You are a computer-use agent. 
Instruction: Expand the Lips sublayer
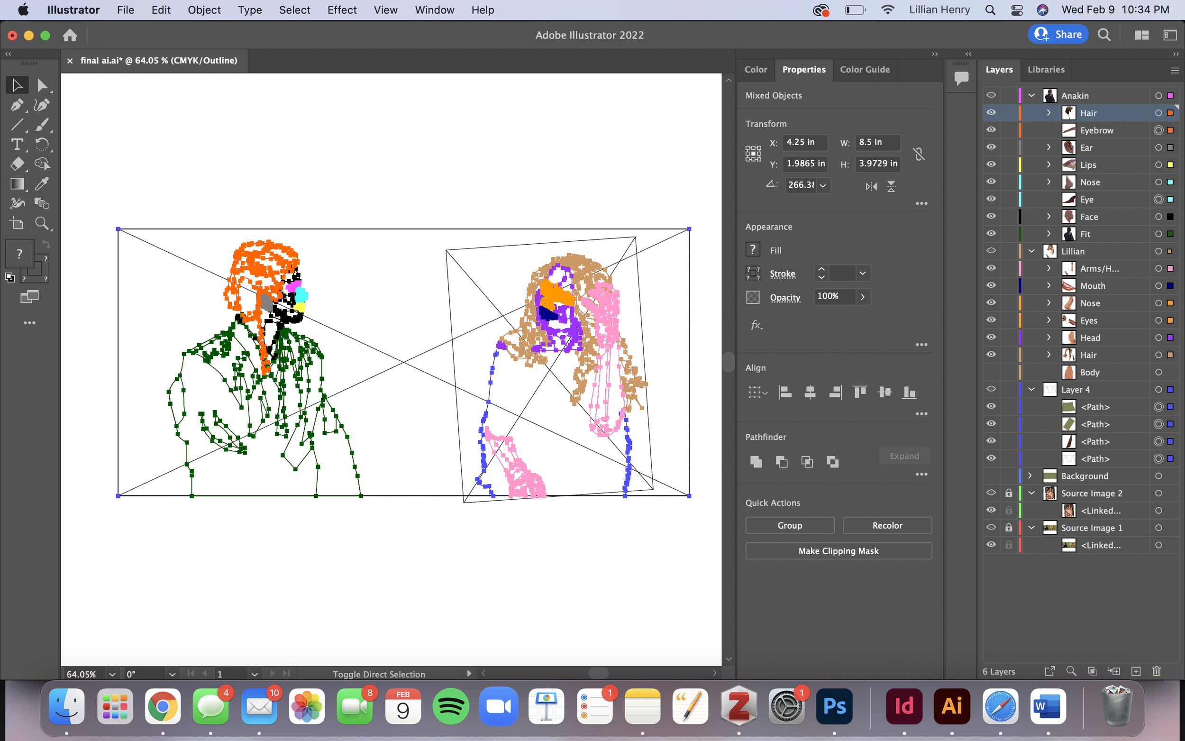click(1048, 165)
